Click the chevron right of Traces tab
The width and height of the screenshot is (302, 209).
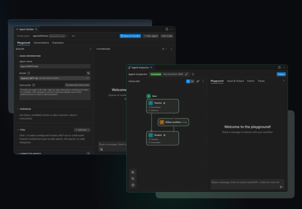pos(284,81)
